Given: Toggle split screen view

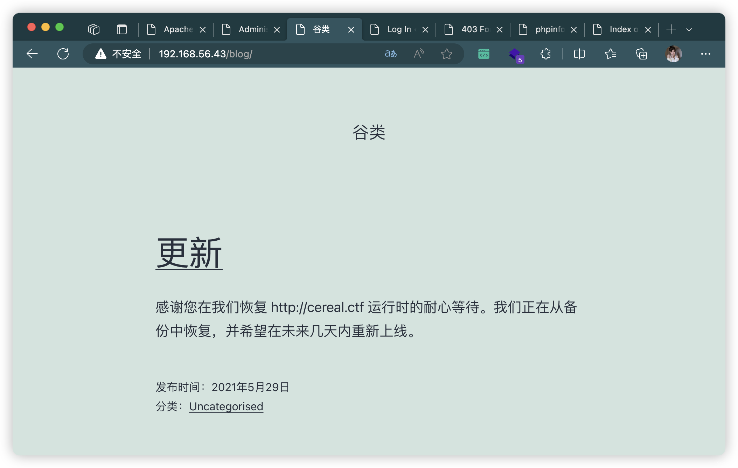Looking at the screenshot, I should [x=579, y=54].
